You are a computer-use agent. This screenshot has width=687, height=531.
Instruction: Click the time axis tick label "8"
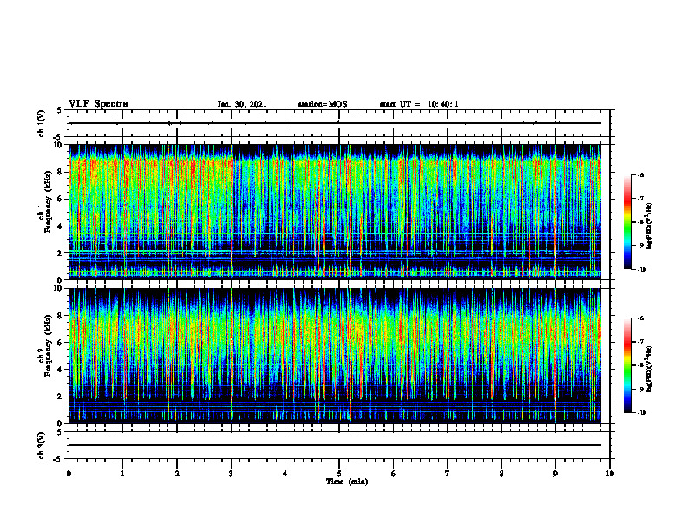[x=501, y=474]
